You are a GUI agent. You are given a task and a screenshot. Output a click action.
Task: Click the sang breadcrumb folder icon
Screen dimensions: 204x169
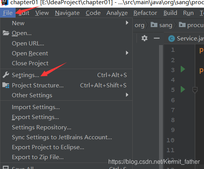coord(154,25)
